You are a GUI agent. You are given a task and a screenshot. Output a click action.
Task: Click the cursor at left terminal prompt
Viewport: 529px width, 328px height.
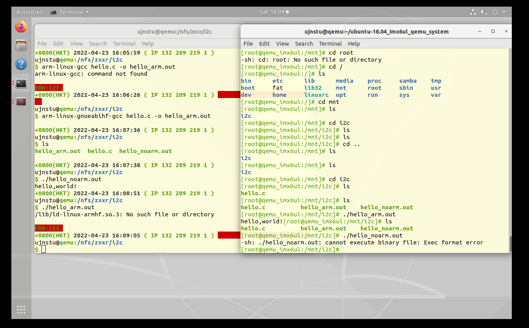pyautogui.click(x=43, y=249)
